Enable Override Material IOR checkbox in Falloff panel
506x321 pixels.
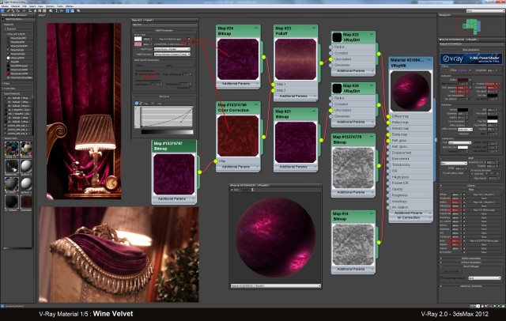137,74
